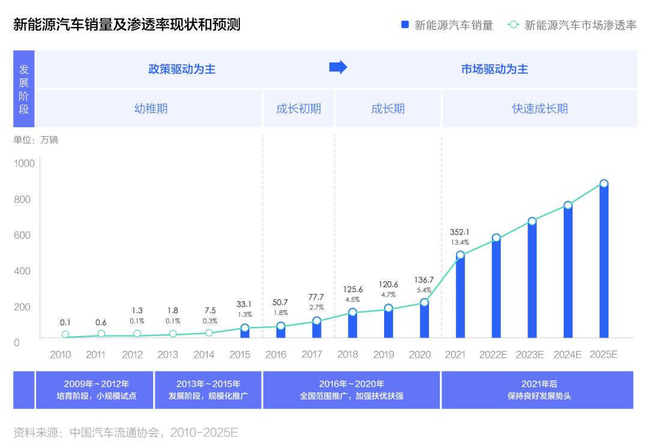Image resolution: width=648 pixels, height=447 pixels.
Task: Click the 352.1 value label above 2021
Action: (460, 232)
